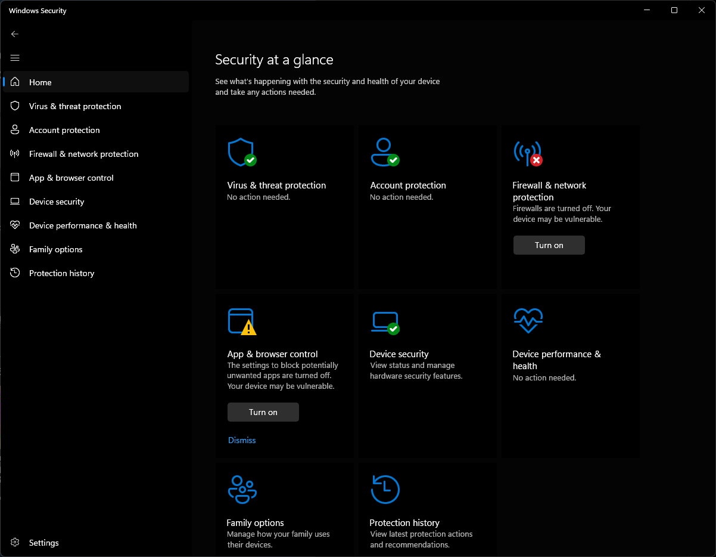Maximize the Windows Security window
This screenshot has width=716, height=557.
674,10
